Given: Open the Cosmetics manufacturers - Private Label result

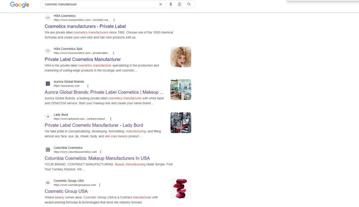Looking at the screenshot, I should tap(85, 26).
